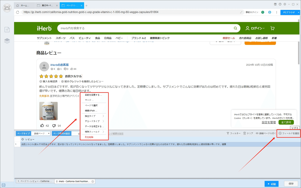Open the ページタイプ 詳細ページ dropdown

pos(41,134)
